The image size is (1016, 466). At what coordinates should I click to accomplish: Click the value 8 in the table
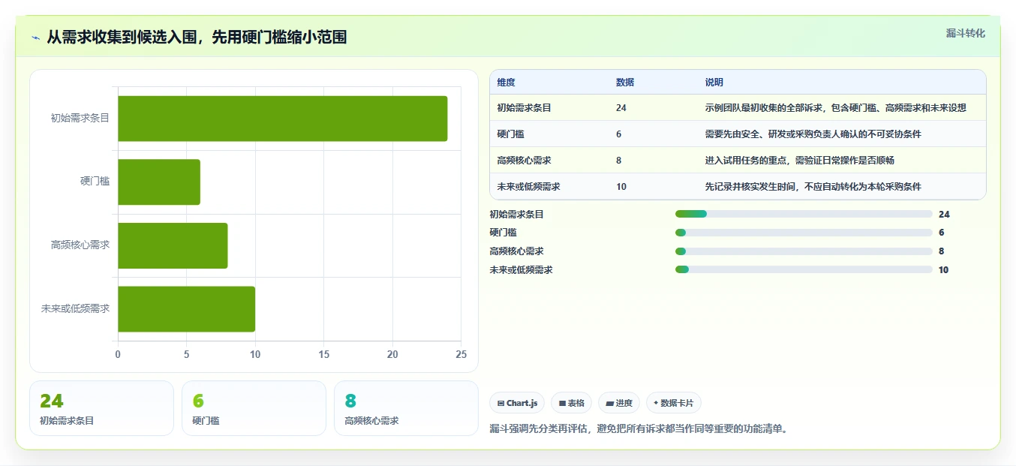(x=618, y=161)
